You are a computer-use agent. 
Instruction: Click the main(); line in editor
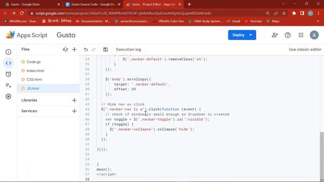(104, 169)
